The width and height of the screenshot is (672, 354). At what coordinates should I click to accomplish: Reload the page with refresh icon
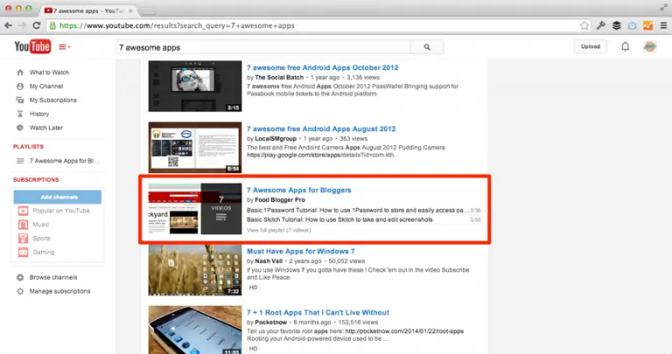(37, 25)
